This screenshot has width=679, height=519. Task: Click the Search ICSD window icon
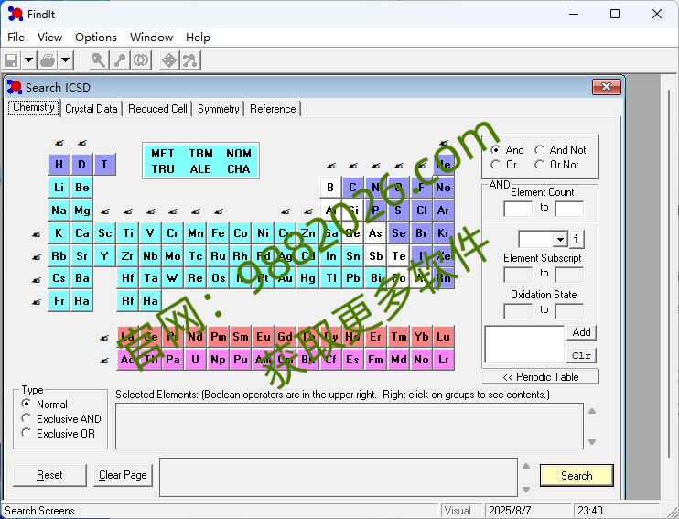(x=15, y=87)
